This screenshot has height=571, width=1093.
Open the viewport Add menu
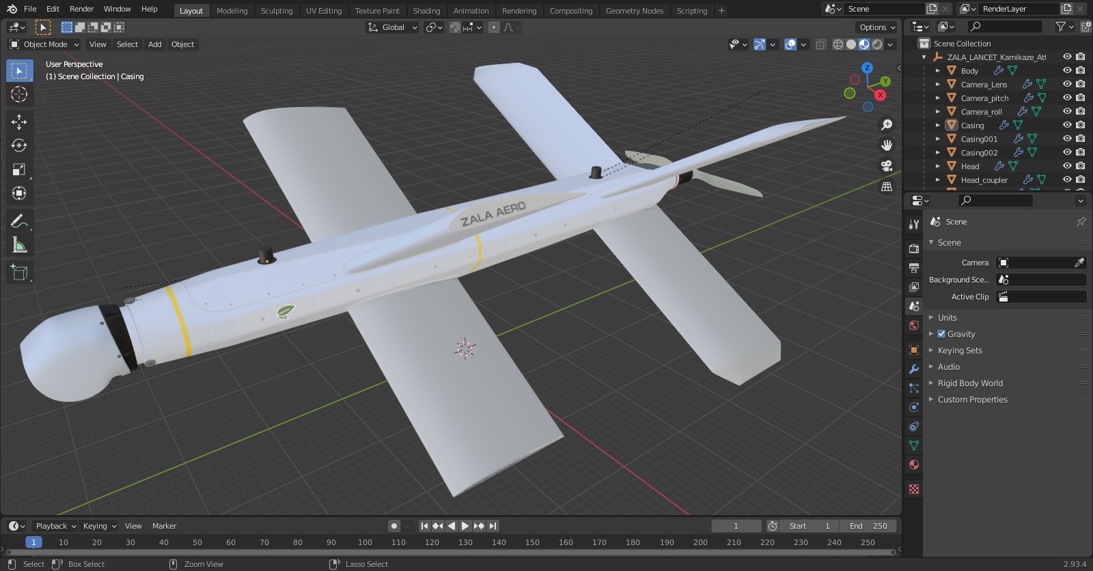tap(155, 44)
